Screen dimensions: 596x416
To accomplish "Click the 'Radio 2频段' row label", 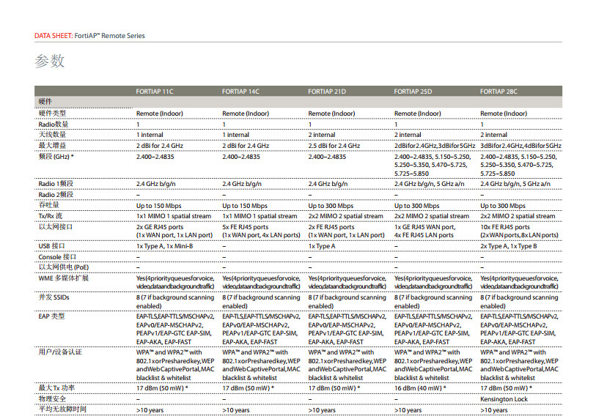I will tap(56, 195).
